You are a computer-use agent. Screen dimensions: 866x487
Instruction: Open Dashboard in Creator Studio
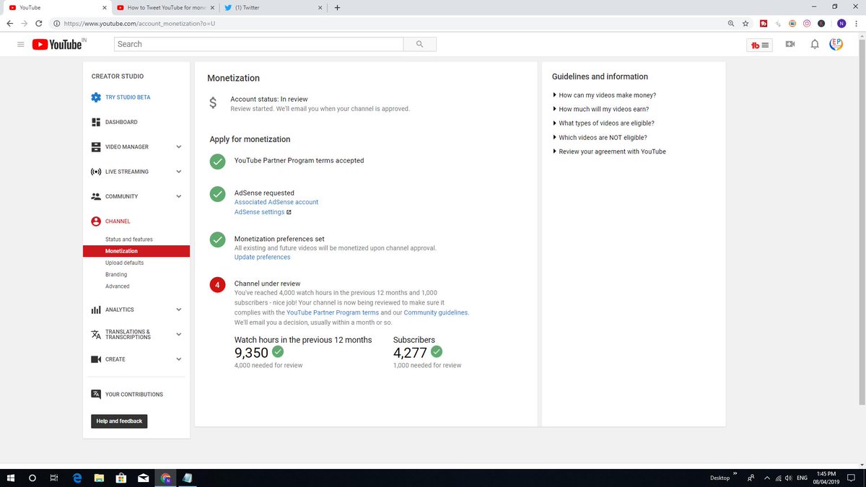click(x=121, y=122)
